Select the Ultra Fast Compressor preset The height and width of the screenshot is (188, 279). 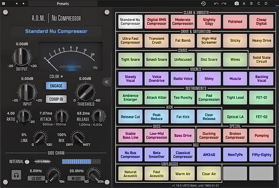pos(130,40)
